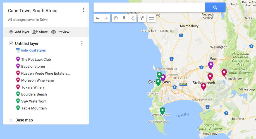This screenshot has width=256, height=139.
Task: Click the map title Cape Town, South Africa
Action: pos(33,11)
